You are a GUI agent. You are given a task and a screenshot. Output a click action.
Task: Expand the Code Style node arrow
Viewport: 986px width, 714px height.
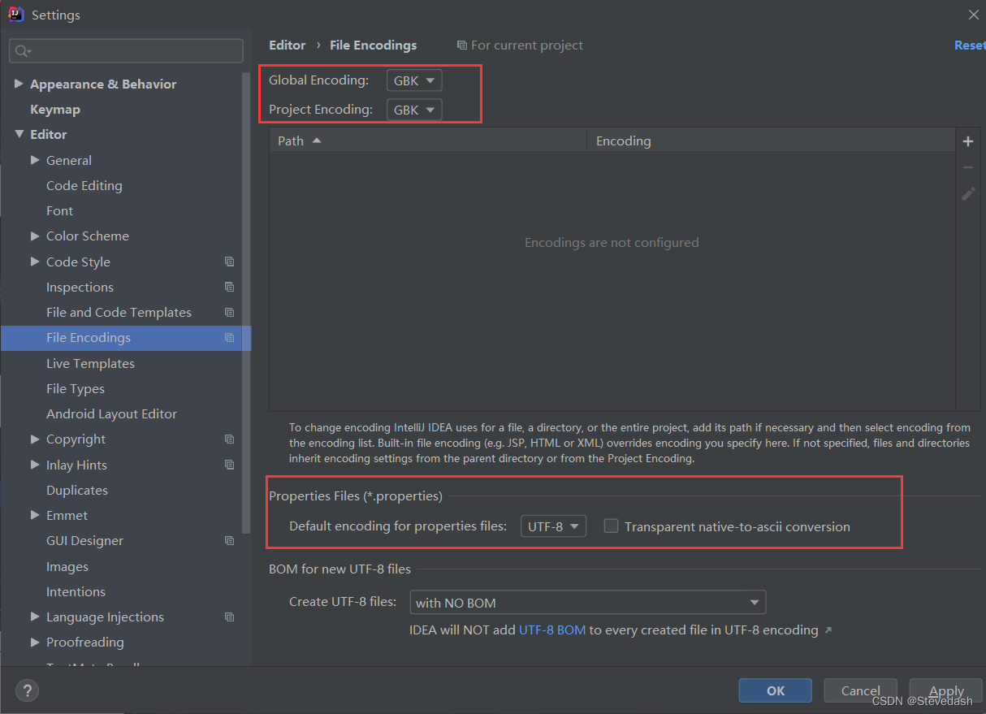point(35,262)
